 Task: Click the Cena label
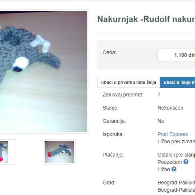(x=109, y=52)
